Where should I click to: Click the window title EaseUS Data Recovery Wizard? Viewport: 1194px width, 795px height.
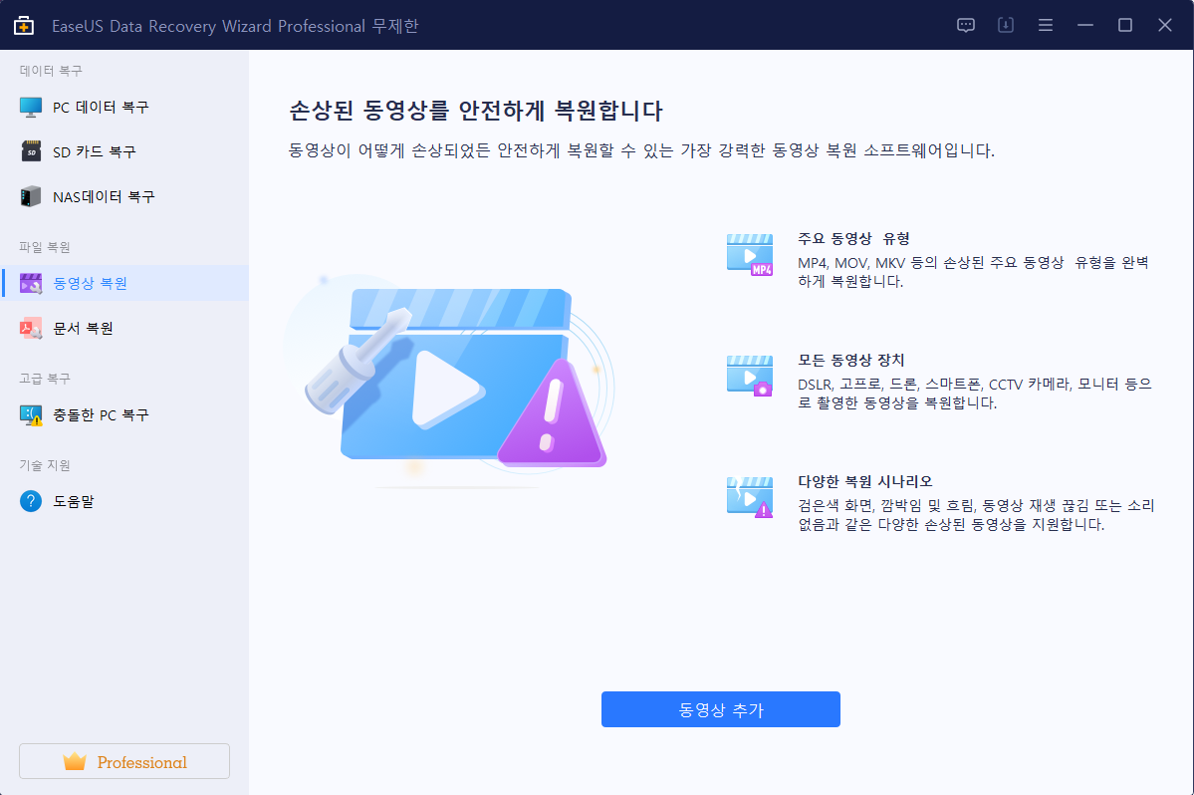click(x=235, y=26)
